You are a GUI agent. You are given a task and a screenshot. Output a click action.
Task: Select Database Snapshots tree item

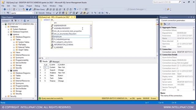[x=21, y=32]
